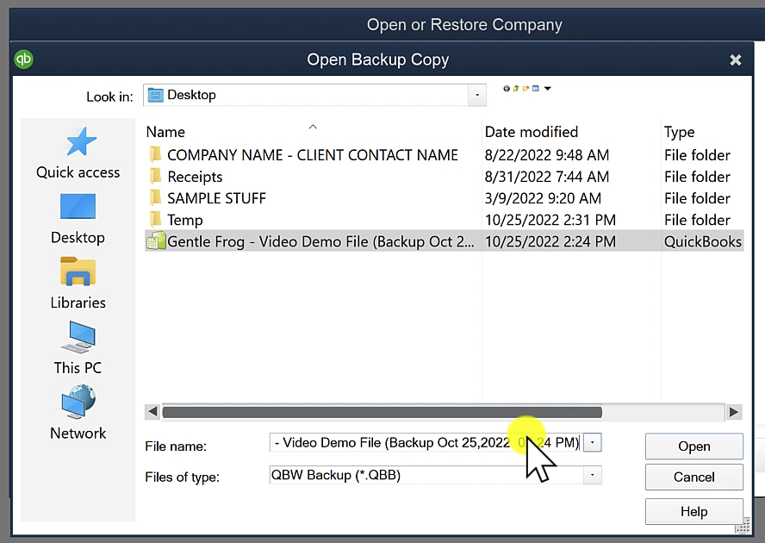Go up one folder level

point(516,89)
